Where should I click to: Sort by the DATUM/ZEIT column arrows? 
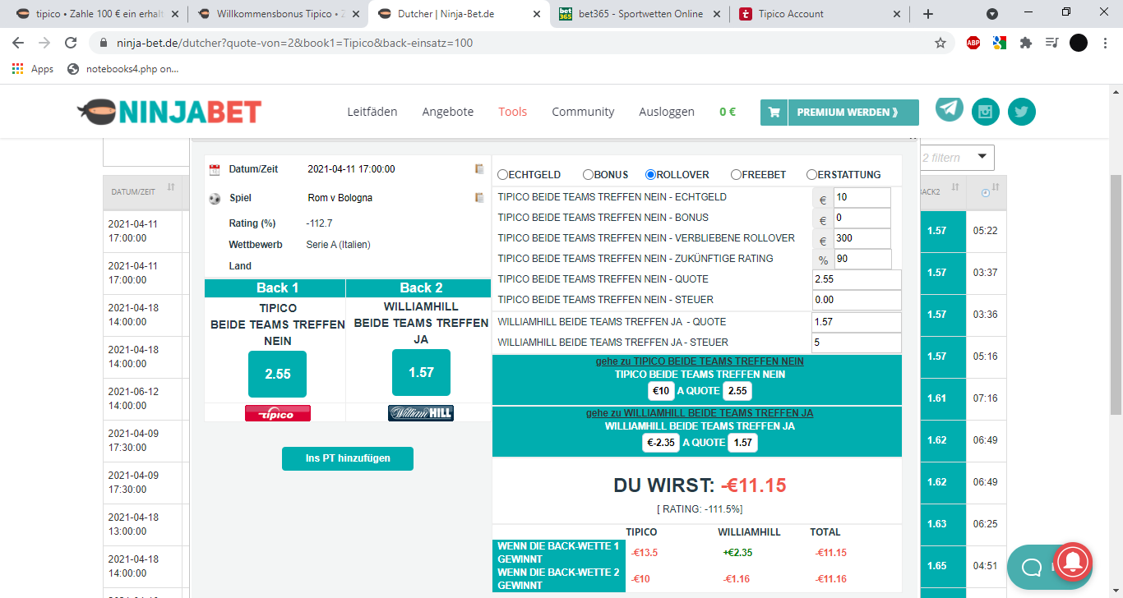171,187
